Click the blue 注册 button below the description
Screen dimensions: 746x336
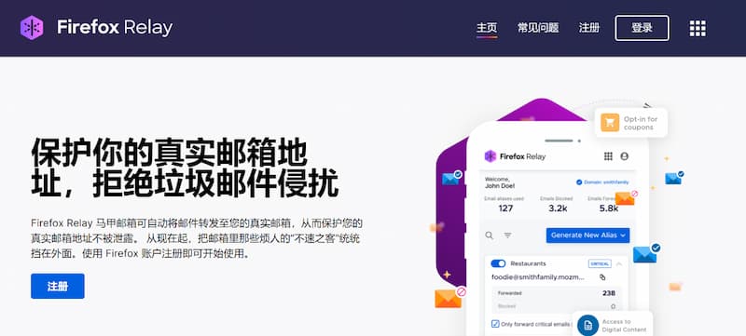tap(58, 286)
